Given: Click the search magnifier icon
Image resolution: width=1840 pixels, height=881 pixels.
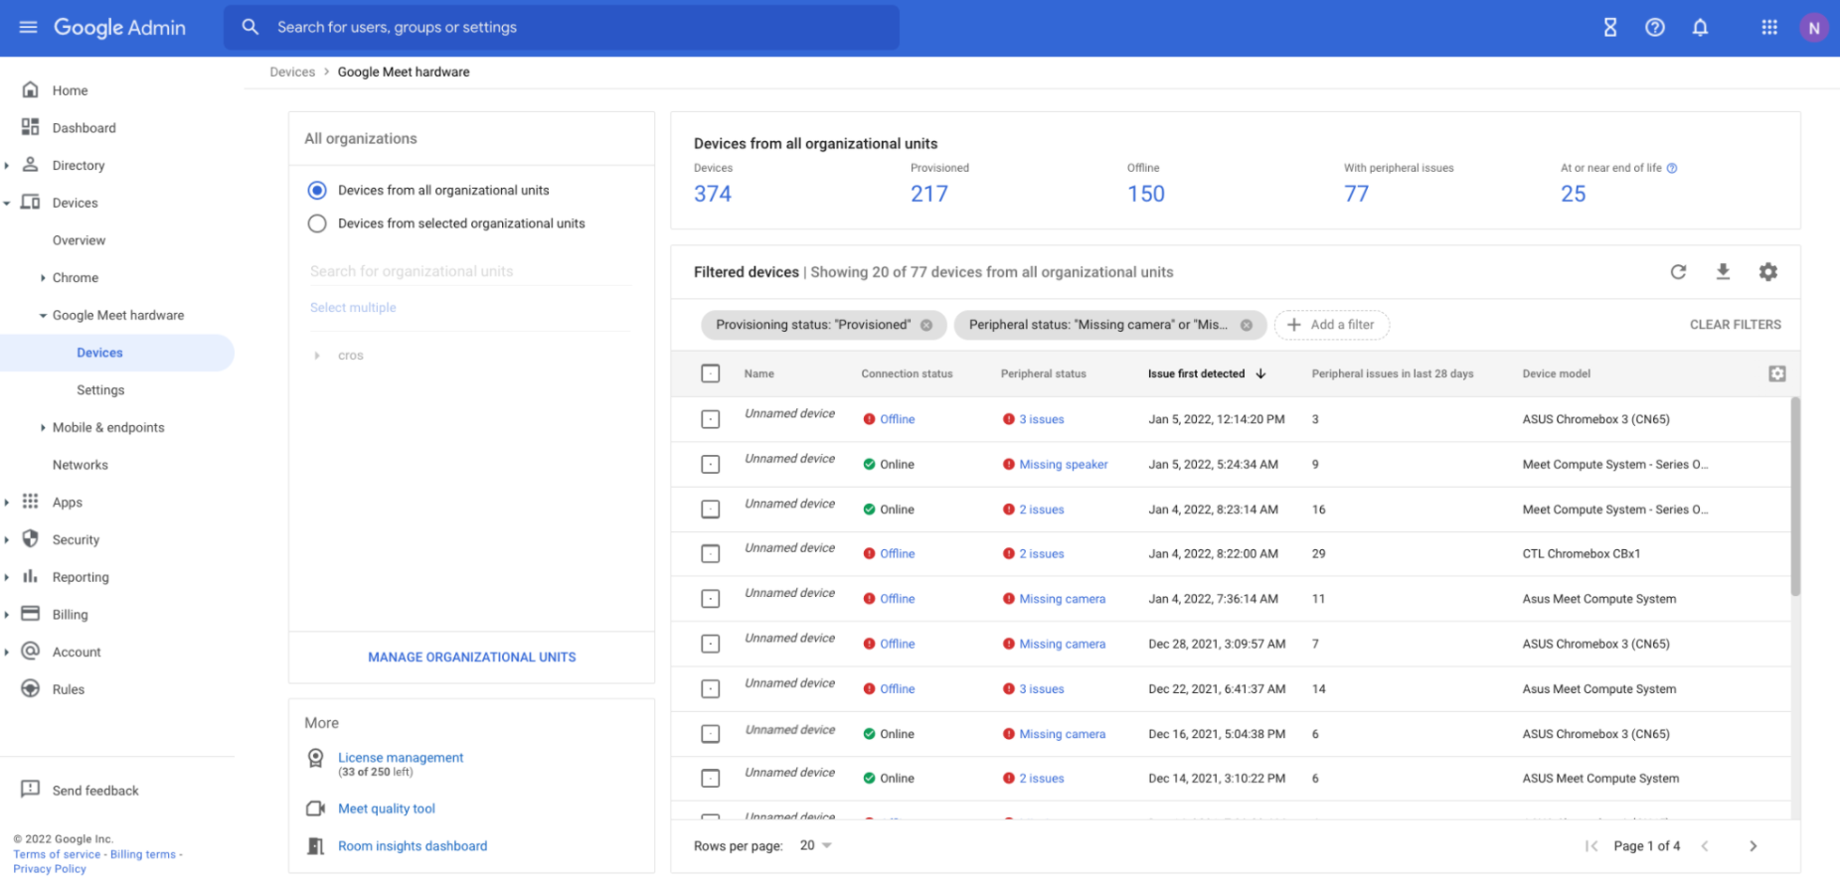Looking at the screenshot, I should point(251,27).
